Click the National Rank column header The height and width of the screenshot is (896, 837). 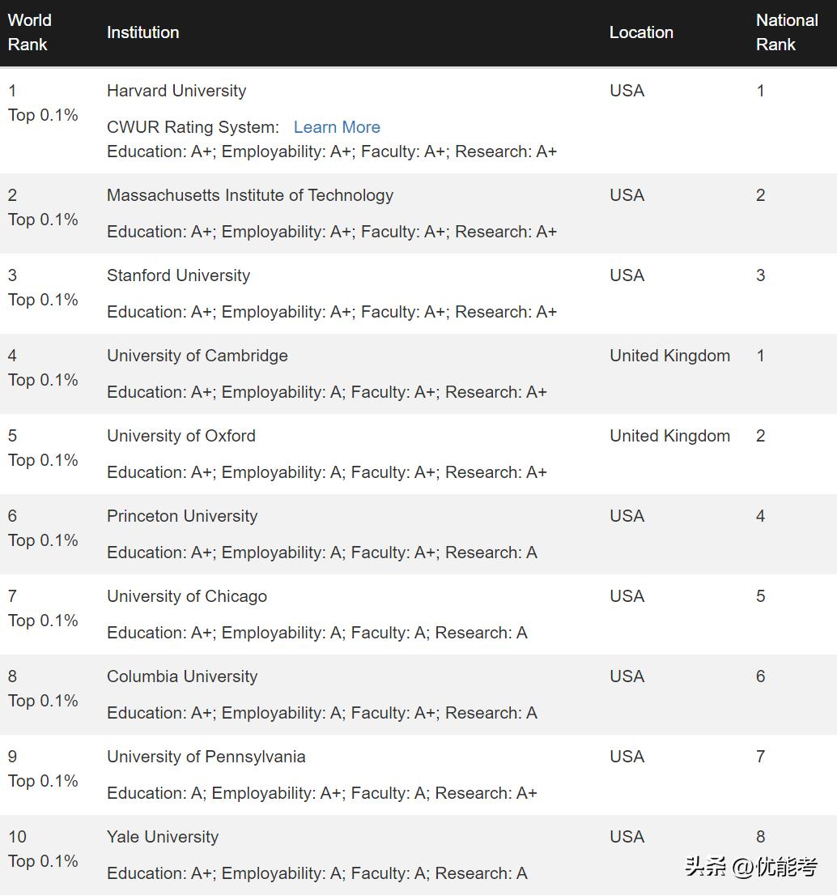(786, 32)
